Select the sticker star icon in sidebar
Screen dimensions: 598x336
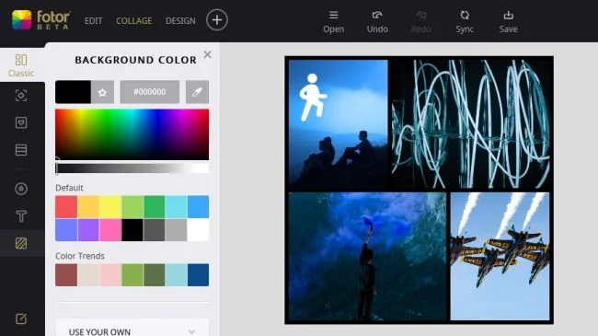pyautogui.click(x=21, y=189)
